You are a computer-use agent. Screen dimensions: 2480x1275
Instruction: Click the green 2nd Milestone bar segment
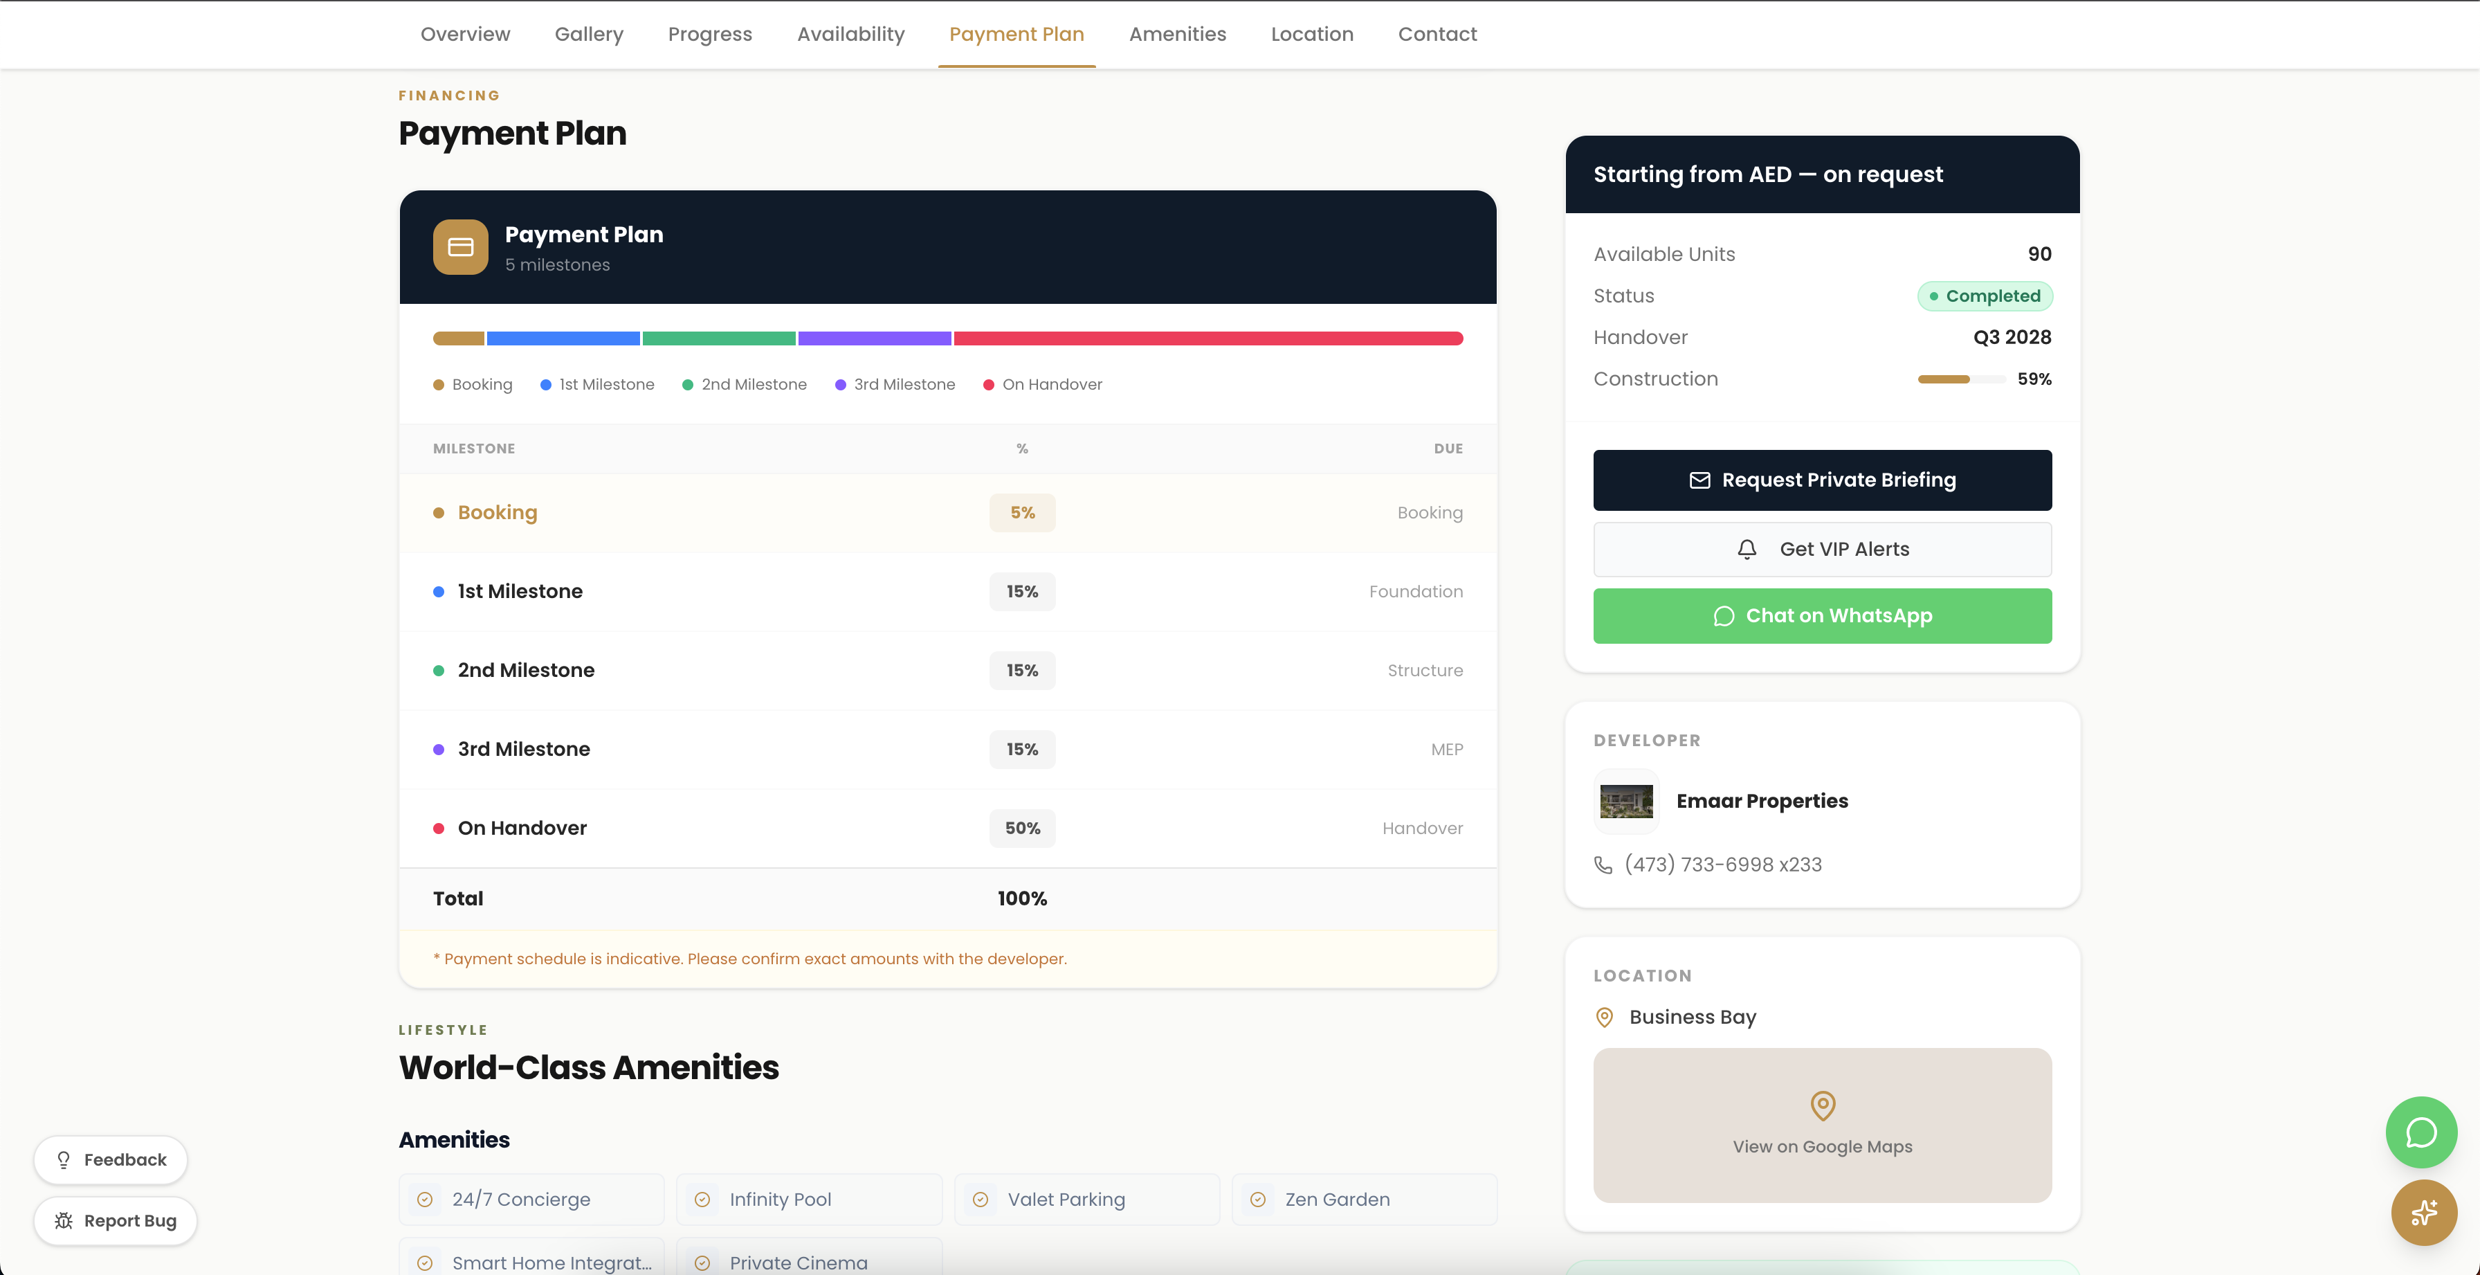point(718,338)
